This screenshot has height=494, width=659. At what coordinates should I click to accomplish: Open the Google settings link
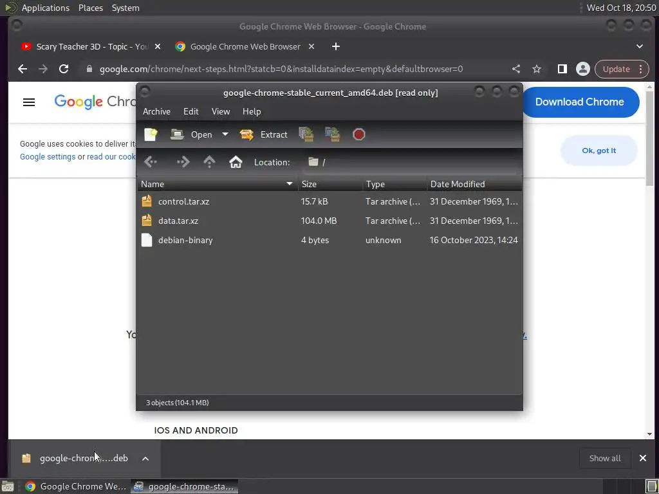click(x=48, y=157)
